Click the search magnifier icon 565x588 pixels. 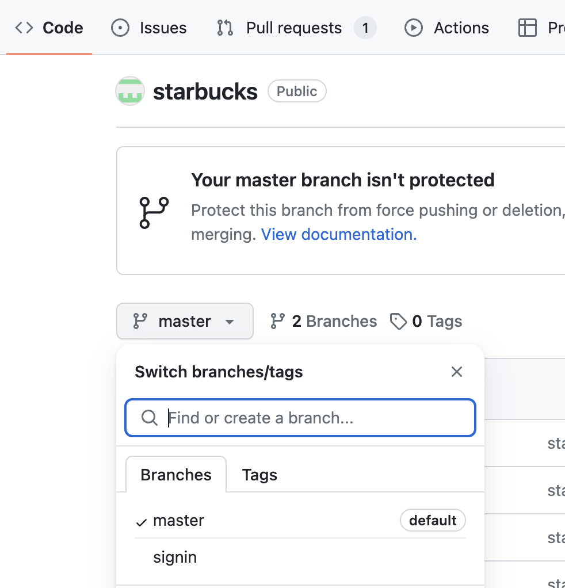click(149, 418)
